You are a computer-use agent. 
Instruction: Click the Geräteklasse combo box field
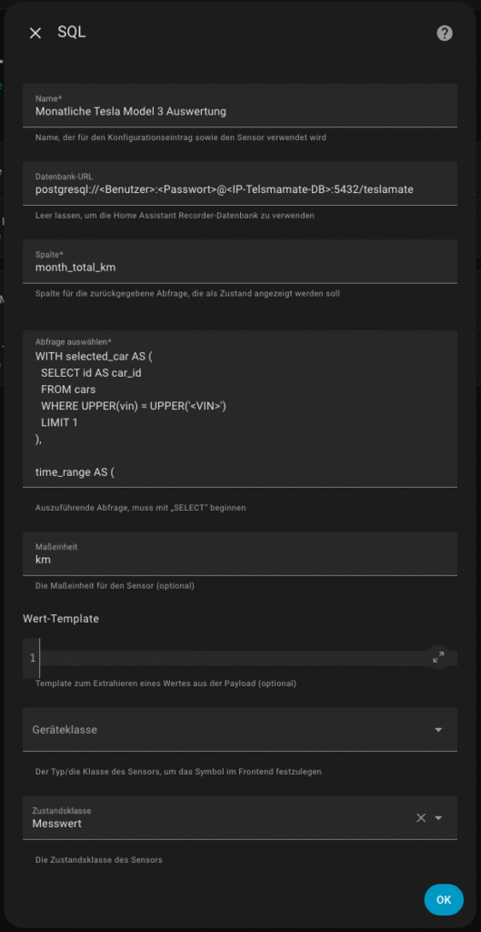point(240,729)
